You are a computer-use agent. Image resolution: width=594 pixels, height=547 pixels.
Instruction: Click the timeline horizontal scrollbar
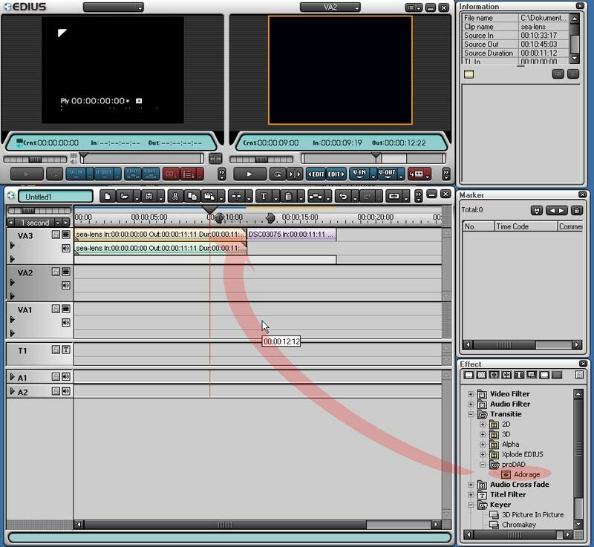[226, 525]
